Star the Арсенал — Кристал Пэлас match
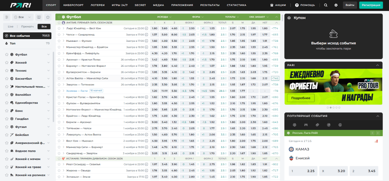Viewport: 389px width, 181px height. pyautogui.click(x=59, y=60)
